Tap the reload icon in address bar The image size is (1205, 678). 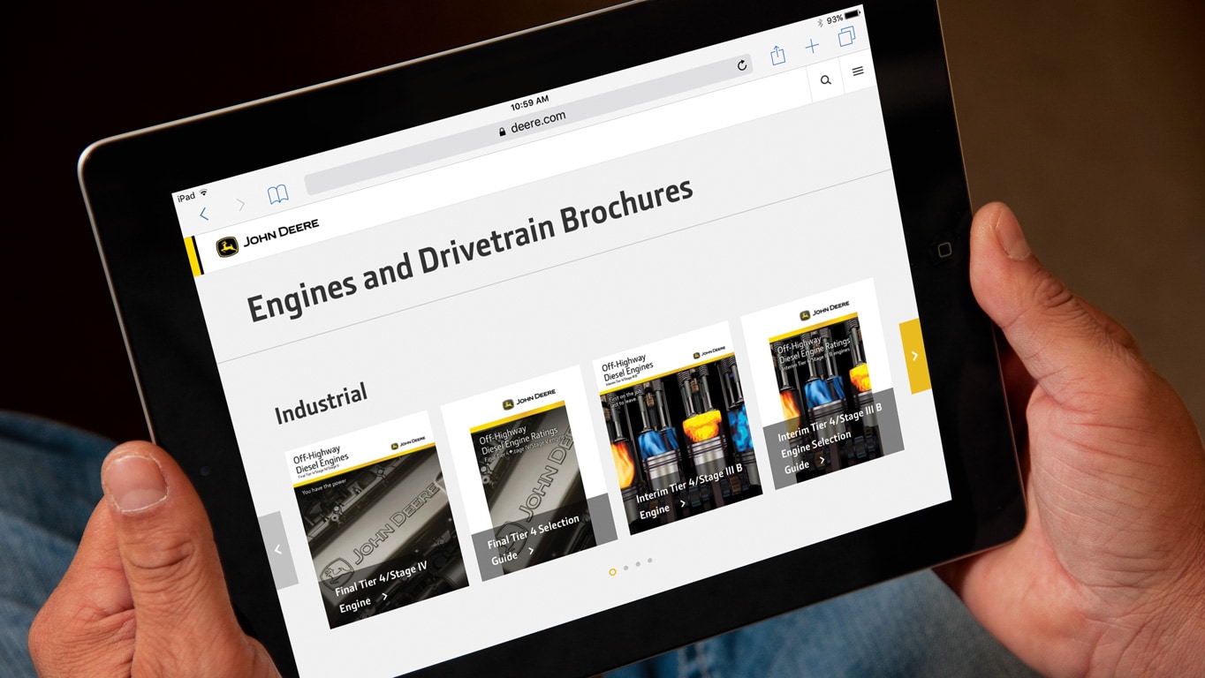(742, 64)
